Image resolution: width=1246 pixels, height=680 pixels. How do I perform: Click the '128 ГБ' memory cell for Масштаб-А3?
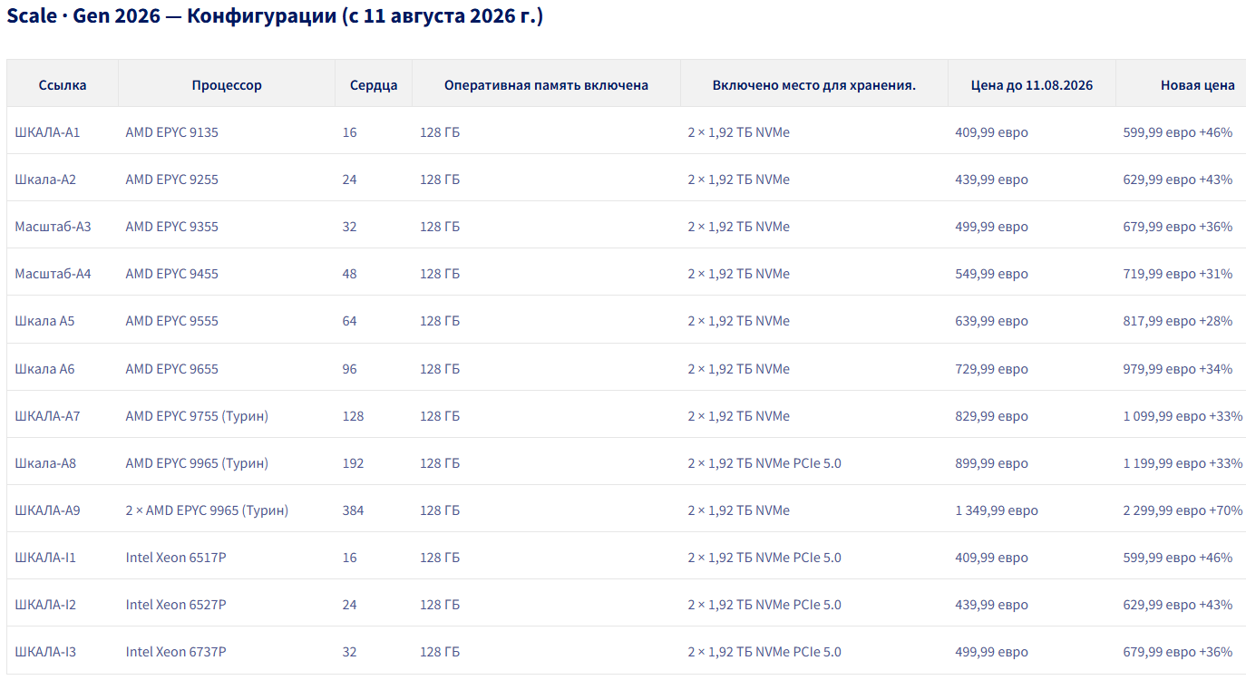440,227
